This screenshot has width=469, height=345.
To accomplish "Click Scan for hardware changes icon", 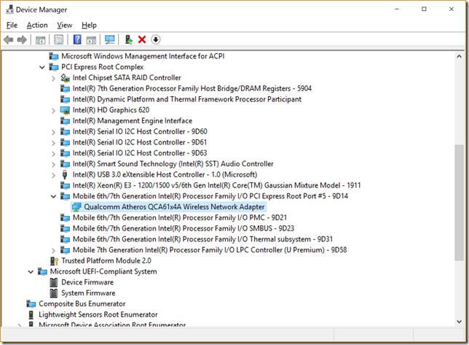I will (x=110, y=39).
